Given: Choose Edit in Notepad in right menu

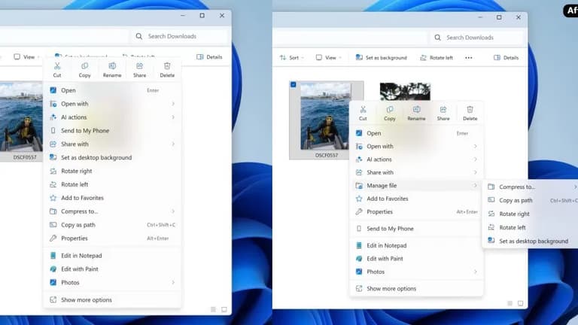Looking at the screenshot, I should pos(416,245).
